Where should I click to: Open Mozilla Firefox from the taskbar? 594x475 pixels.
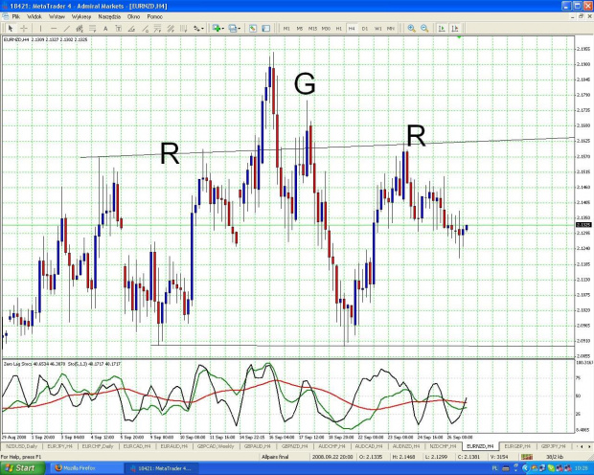coord(80,467)
